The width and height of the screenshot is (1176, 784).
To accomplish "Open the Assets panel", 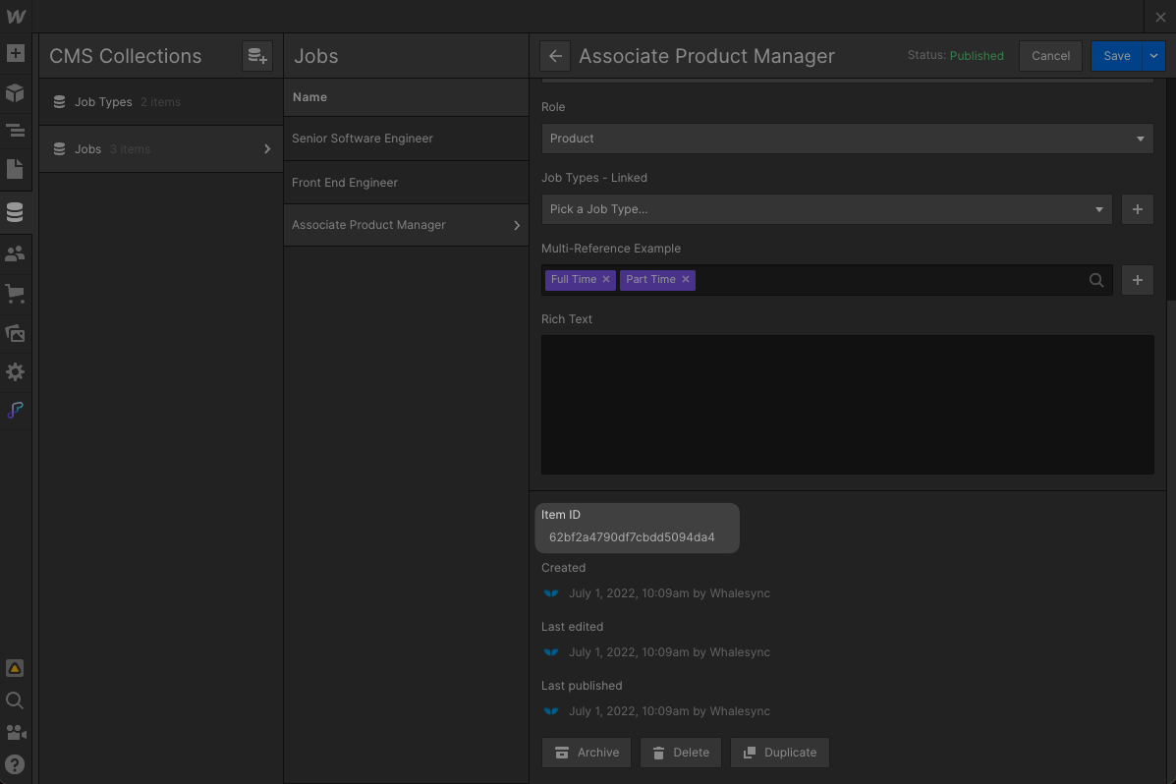I will (x=15, y=333).
